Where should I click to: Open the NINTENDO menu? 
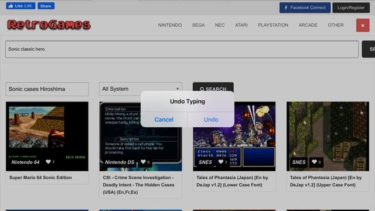[x=170, y=25]
